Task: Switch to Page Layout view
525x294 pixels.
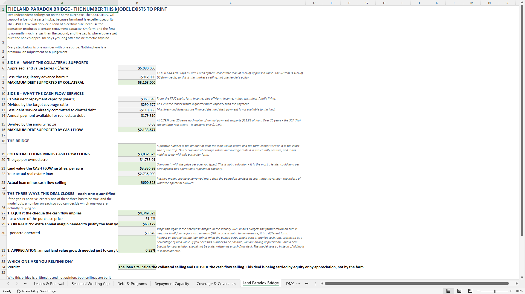Action: (459, 291)
